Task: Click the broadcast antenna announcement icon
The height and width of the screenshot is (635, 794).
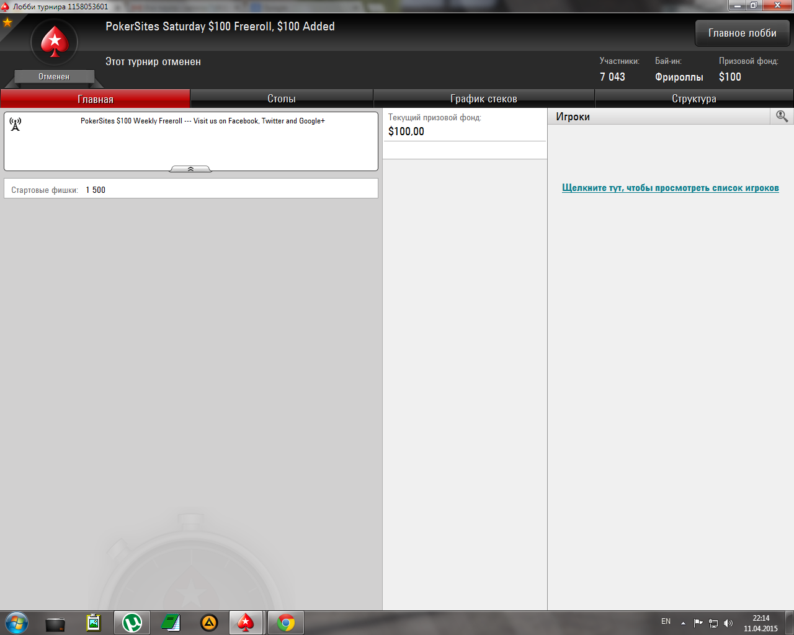Action: click(x=16, y=124)
